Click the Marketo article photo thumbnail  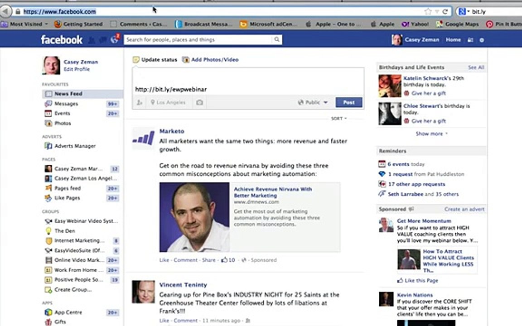(194, 217)
